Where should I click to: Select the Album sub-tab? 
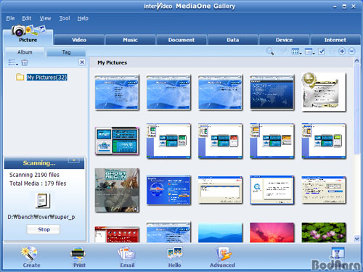tap(25, 52)
